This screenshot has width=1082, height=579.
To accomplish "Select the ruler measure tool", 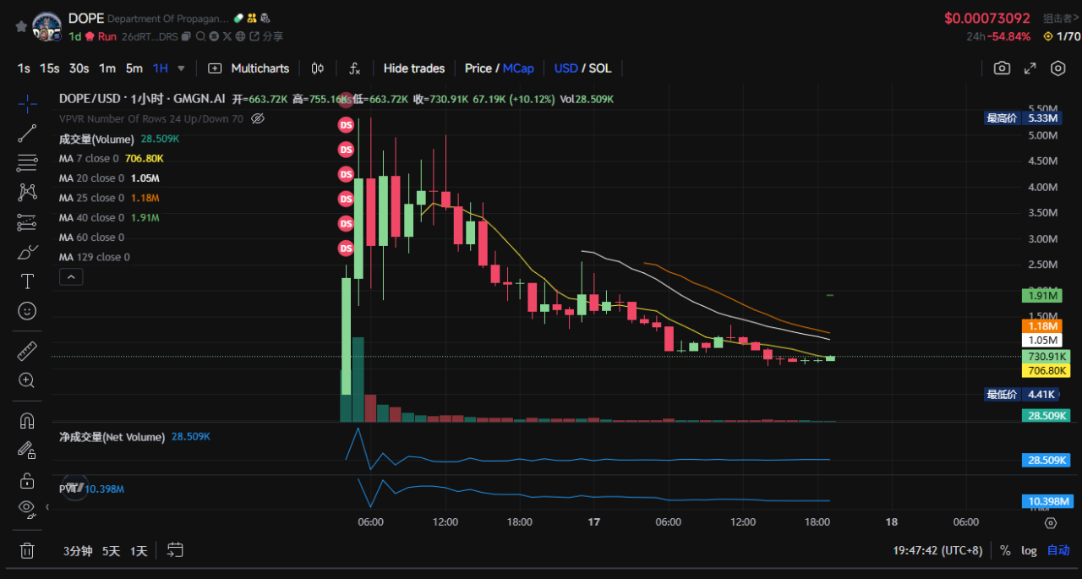I will [x=27, y=350].
